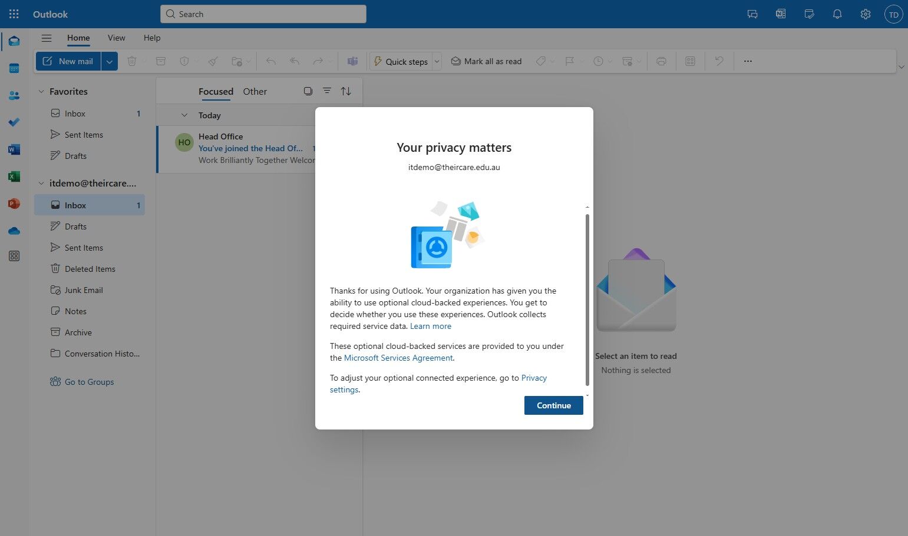Toggle the navigation pane hamburger button
Screen dimensions: 908x536
tap(47, 38)
